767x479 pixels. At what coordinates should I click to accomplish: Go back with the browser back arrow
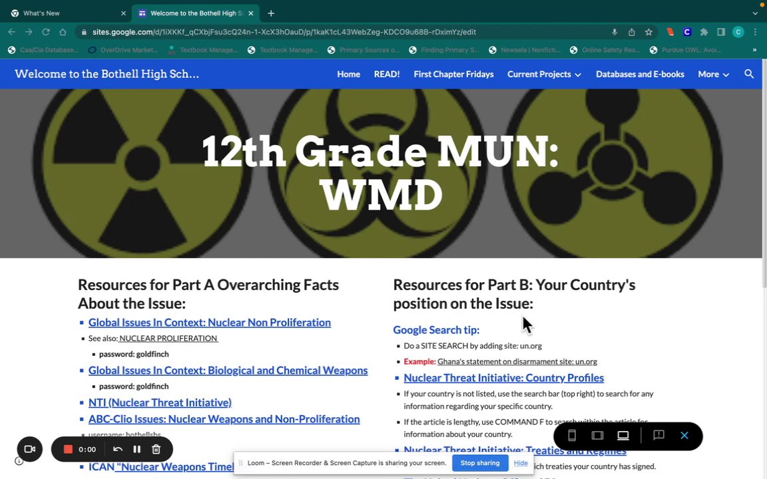point(12,32)
